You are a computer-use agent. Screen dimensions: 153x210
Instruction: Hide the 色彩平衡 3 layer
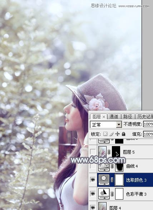[93, 193]
